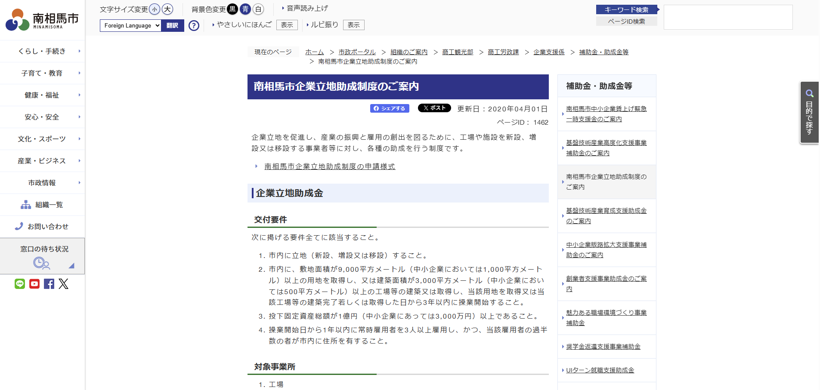The height and width of the screenshot is (390, 820).
Task: Change background color to blue (青)
Action: 245,9
